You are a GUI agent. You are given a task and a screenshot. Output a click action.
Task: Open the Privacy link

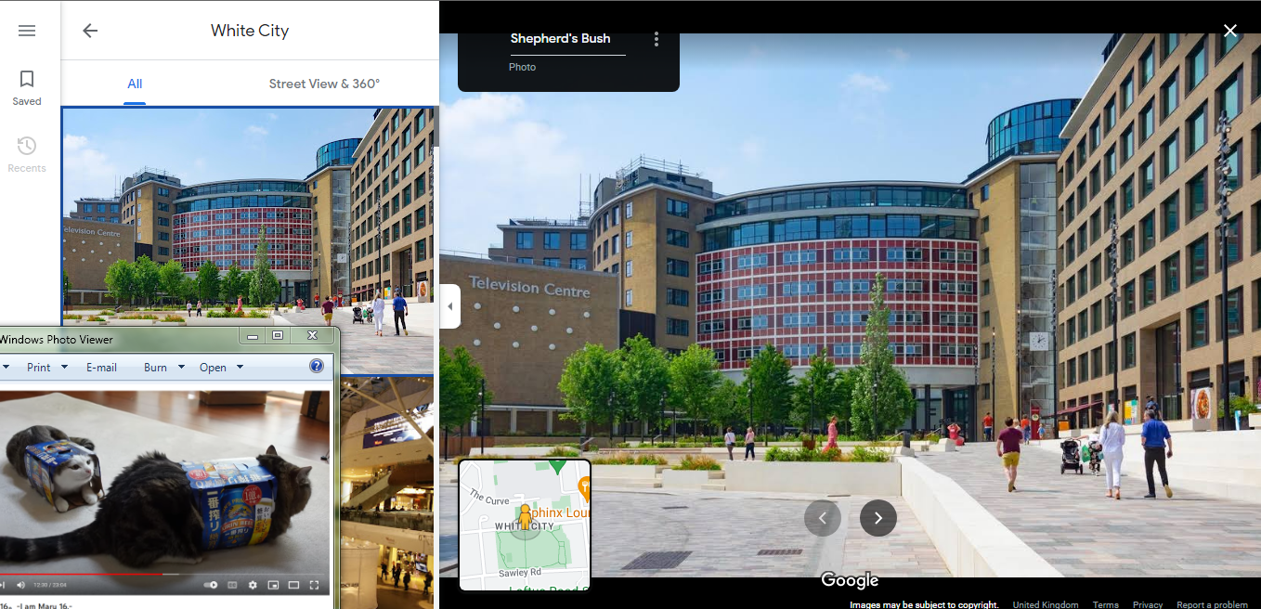1148,604
